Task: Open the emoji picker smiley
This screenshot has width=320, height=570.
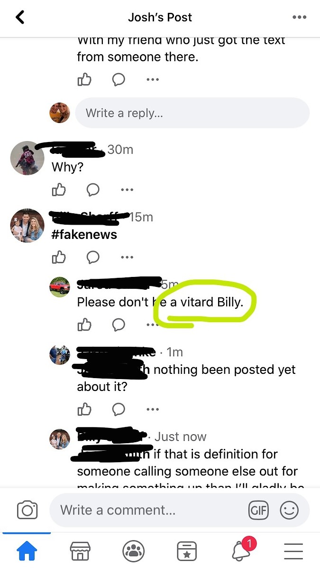Action: [x=289, y=510]
